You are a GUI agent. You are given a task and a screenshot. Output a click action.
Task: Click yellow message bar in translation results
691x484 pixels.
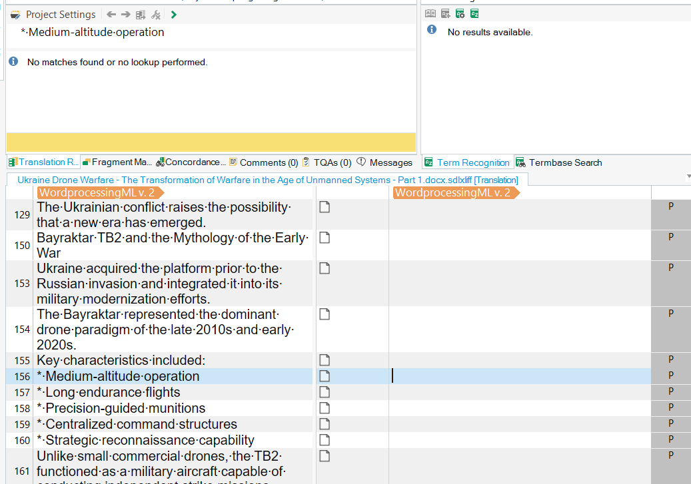(x=211, y=142)
